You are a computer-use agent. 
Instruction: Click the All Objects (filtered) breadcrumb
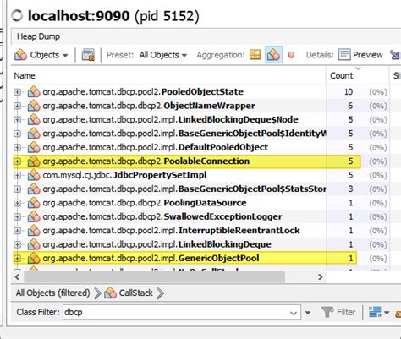(x=52, y=293)
